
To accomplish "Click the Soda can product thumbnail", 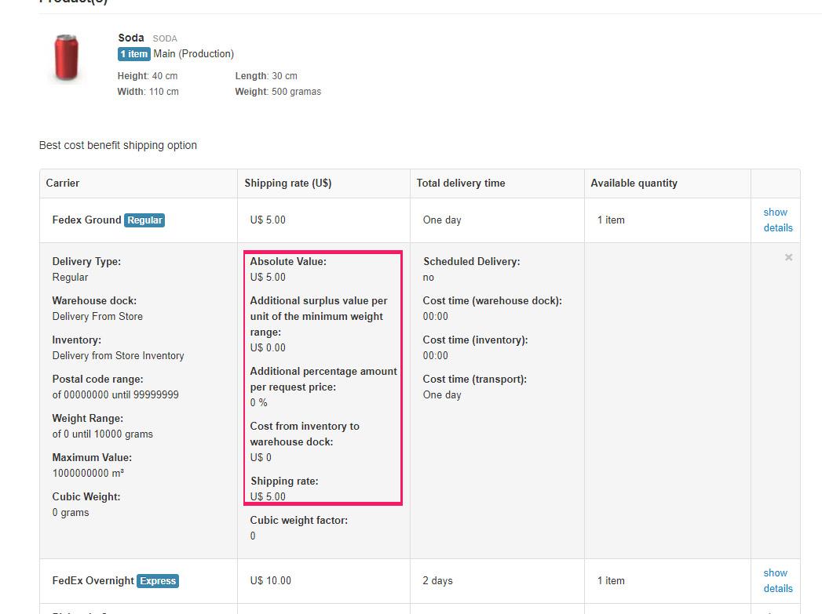I will (66, 57).
